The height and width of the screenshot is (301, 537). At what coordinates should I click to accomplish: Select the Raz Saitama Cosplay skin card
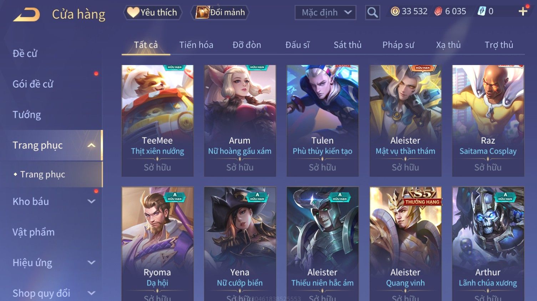click(x=488, y=121)
